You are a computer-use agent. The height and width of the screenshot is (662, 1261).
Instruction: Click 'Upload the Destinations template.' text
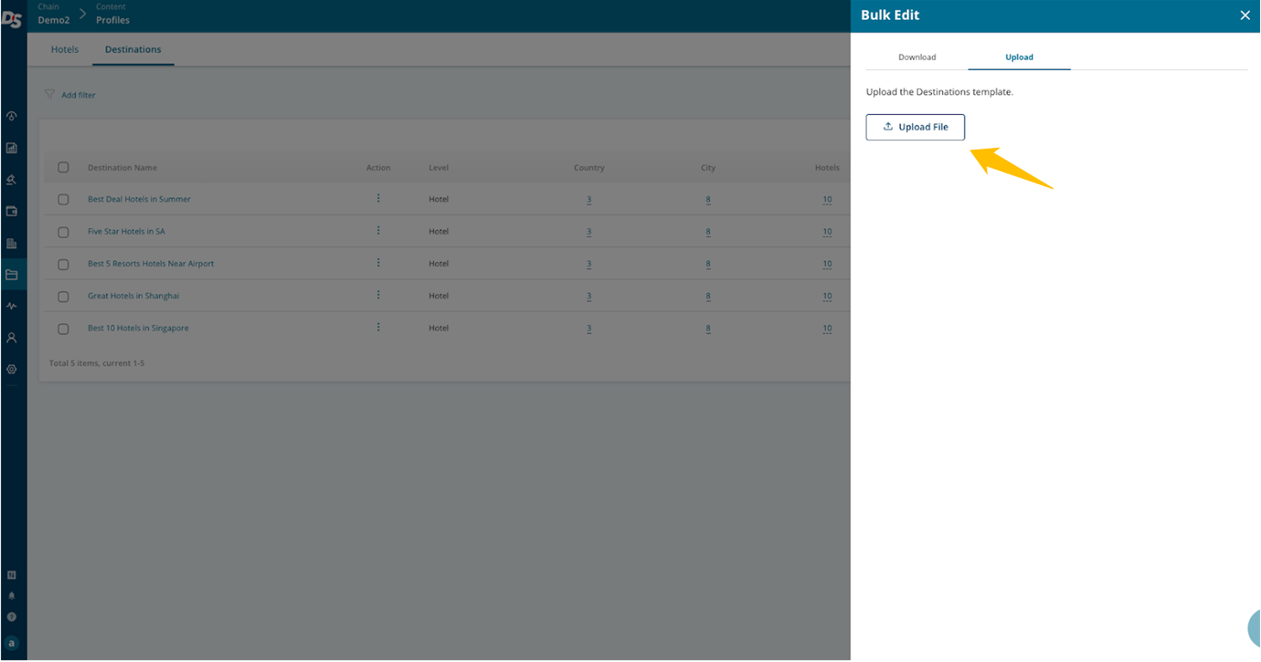tap(940, 92)
